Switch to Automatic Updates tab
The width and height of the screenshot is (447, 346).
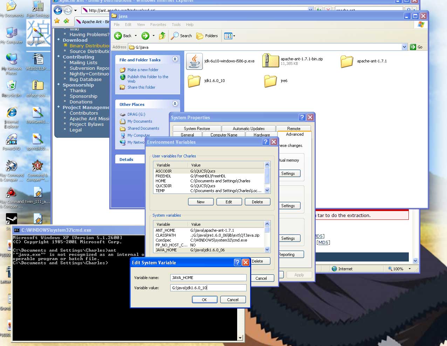249,129
